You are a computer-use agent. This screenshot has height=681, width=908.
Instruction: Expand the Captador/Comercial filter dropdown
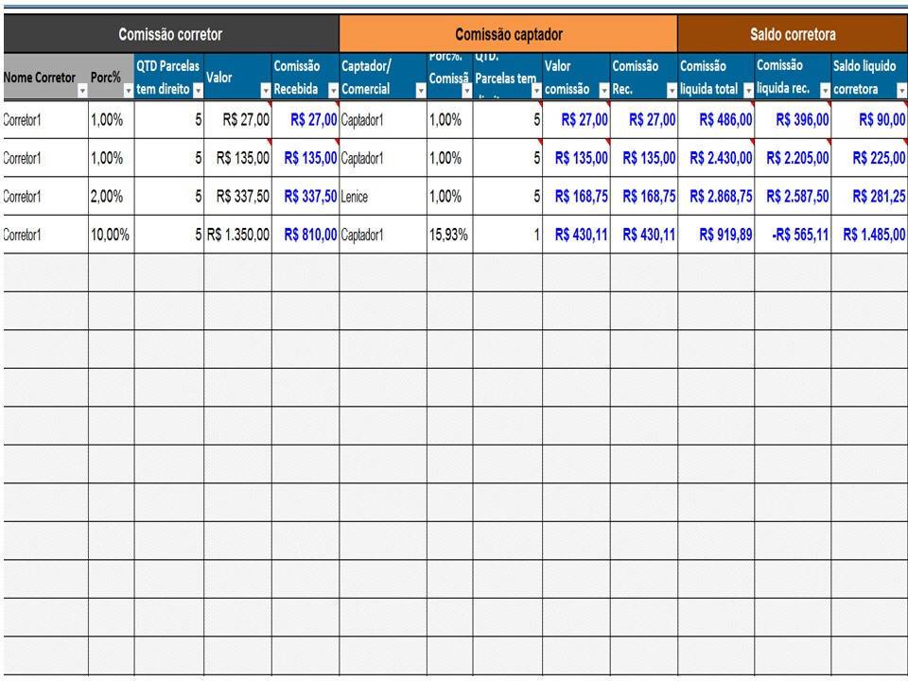click(x=420, y=91)
